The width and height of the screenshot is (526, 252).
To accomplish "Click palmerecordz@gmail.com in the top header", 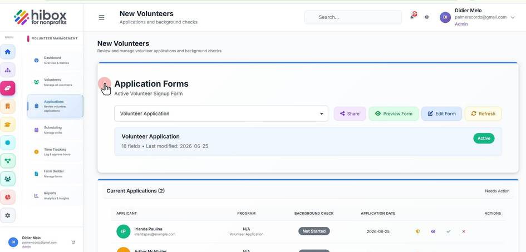I will [x=480, y=17].
